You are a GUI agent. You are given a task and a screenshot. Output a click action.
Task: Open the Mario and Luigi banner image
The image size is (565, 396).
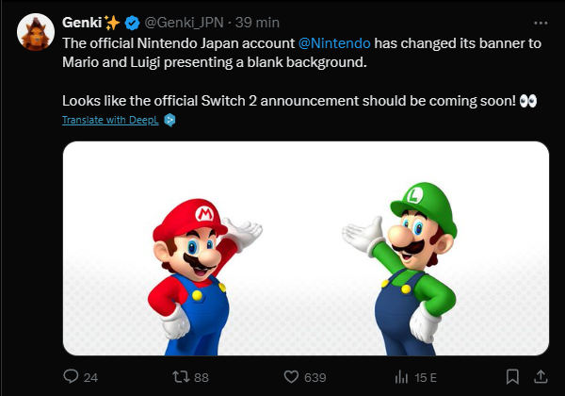(306, 248)
